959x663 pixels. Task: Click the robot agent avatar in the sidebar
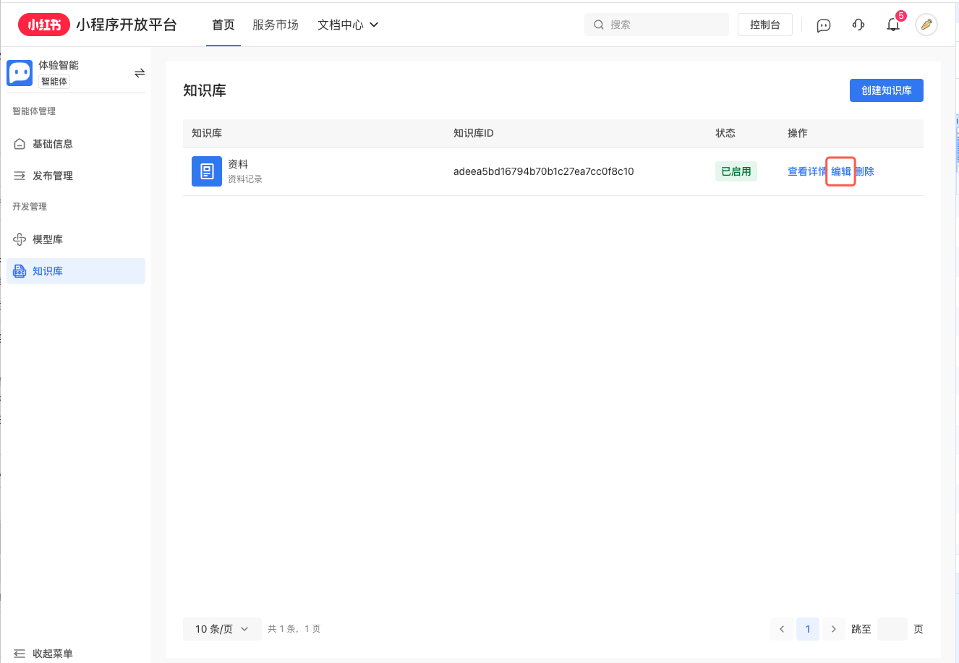[20, 72]
